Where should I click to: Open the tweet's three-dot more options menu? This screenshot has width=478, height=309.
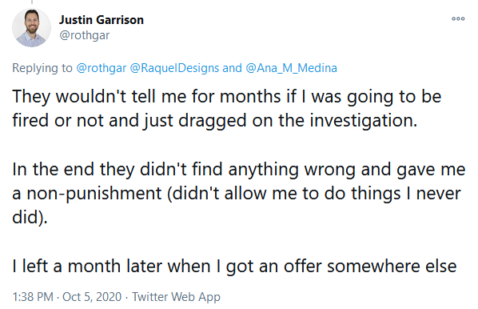pyautogui.click(x=458, y=18)
